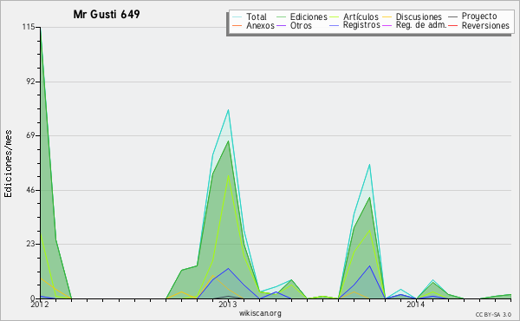Click the orange Anexos legend line swatch

[x=237, y=25]
